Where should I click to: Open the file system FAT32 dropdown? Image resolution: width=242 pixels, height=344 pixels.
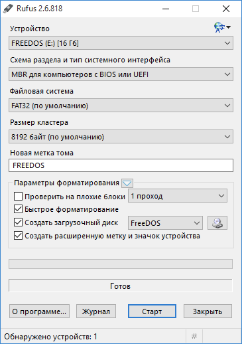121,106
